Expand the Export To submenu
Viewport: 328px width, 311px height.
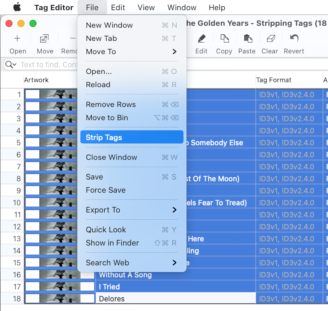pos(132,210)
